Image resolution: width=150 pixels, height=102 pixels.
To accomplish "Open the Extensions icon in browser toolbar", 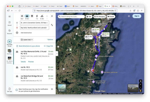I will click(138, 11).
